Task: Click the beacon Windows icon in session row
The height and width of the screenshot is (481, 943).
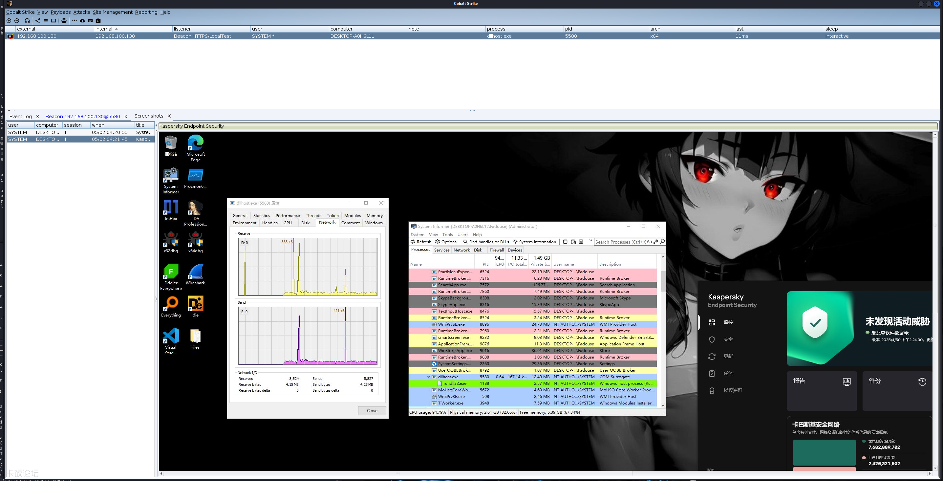Action: tap(11, 36)
